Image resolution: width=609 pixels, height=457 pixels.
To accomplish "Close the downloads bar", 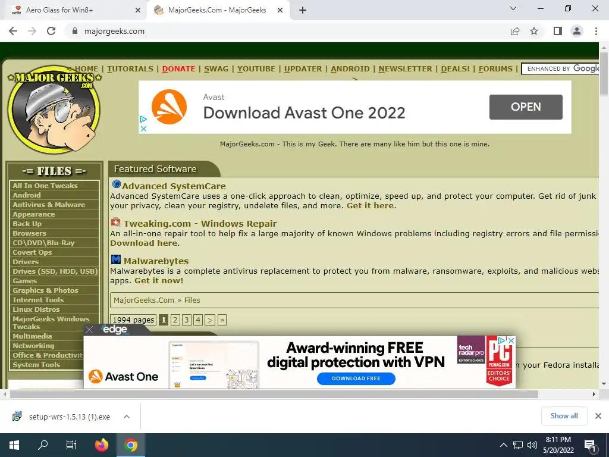I will [598, 416].
